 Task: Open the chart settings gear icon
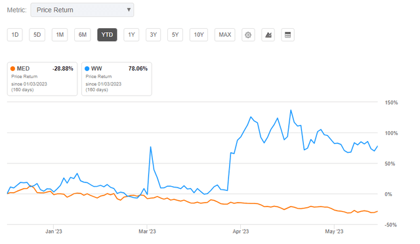click(x=248, y=35)
